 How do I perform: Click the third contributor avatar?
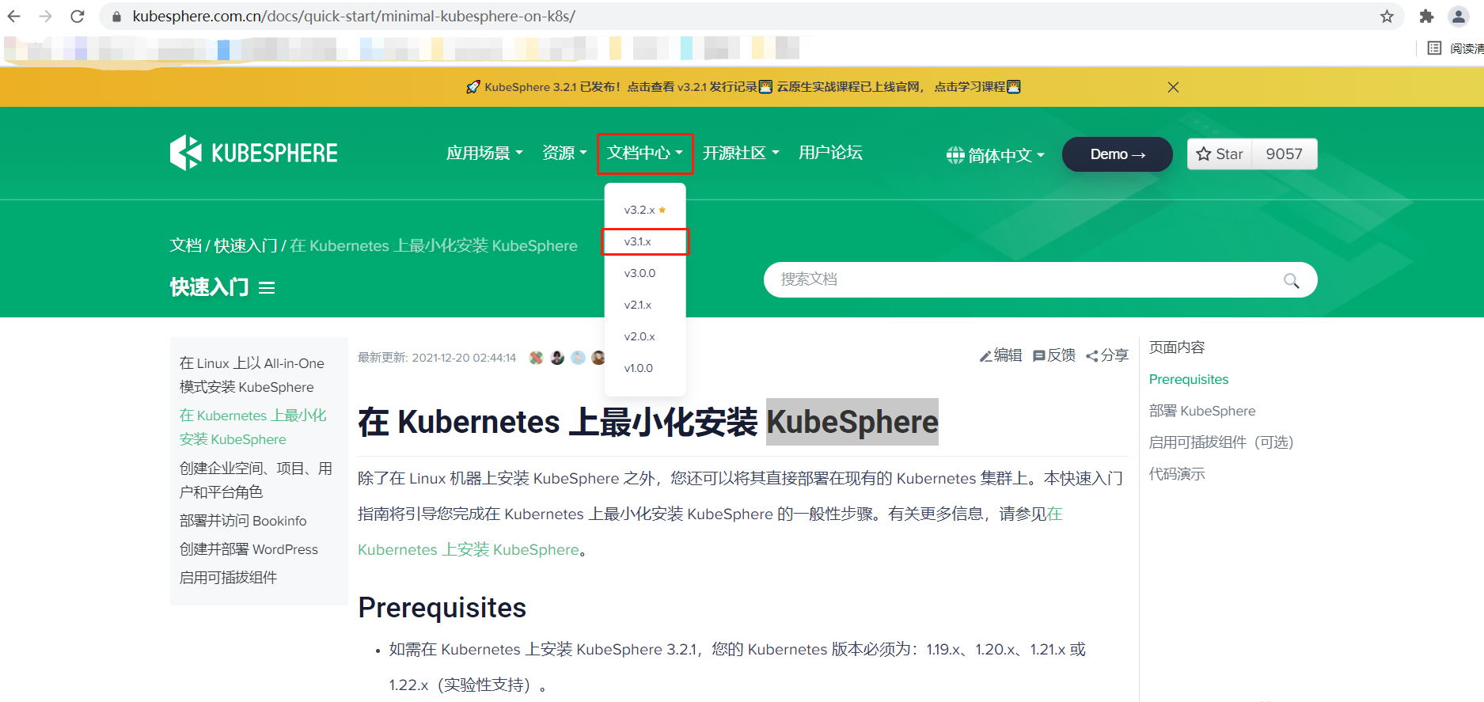(578, 358)
